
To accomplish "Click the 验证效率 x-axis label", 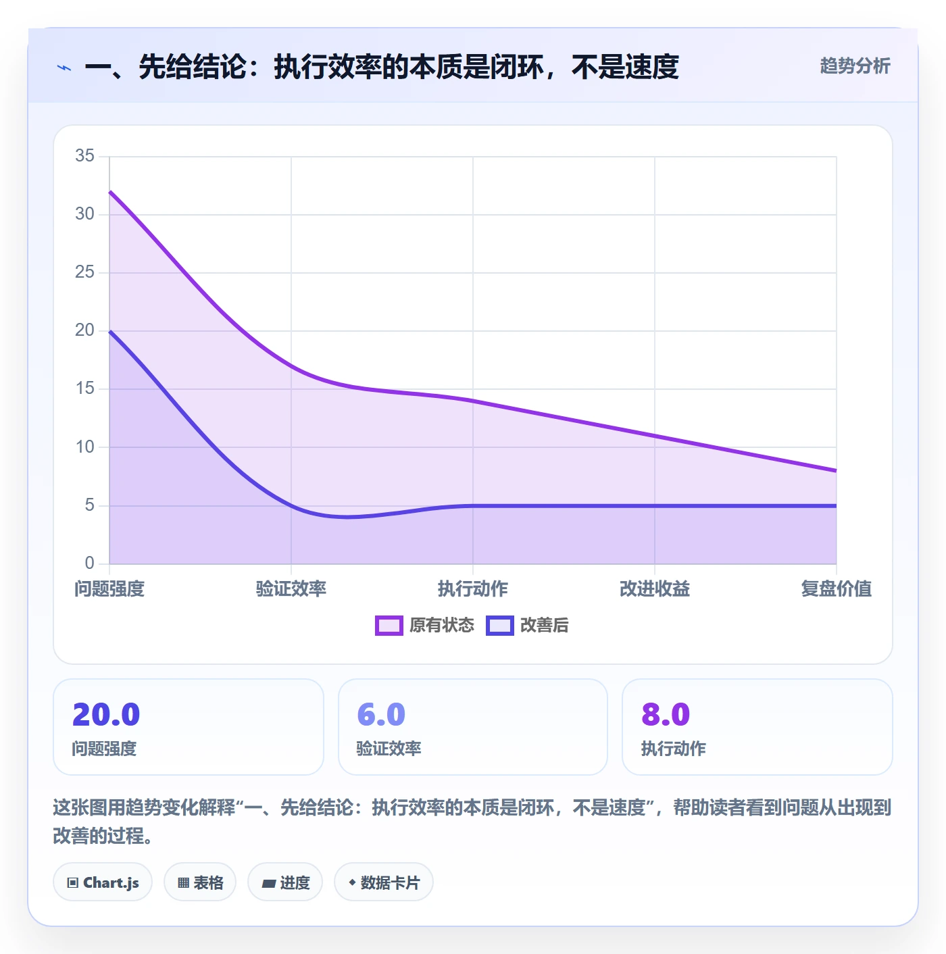I will pos(291,589).
